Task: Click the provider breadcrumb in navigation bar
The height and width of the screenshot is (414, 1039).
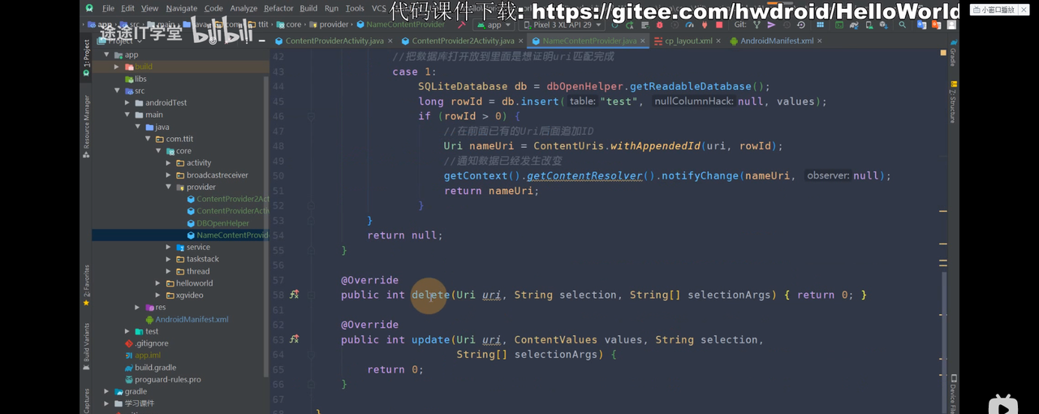Action: [334, 24]
